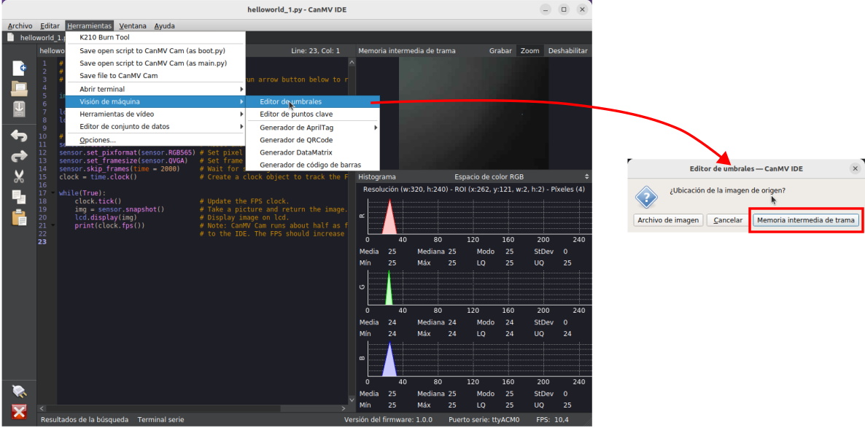The image size is (865, 428).
Task: Click the Connect plug icon
Action: pos(19,392)
